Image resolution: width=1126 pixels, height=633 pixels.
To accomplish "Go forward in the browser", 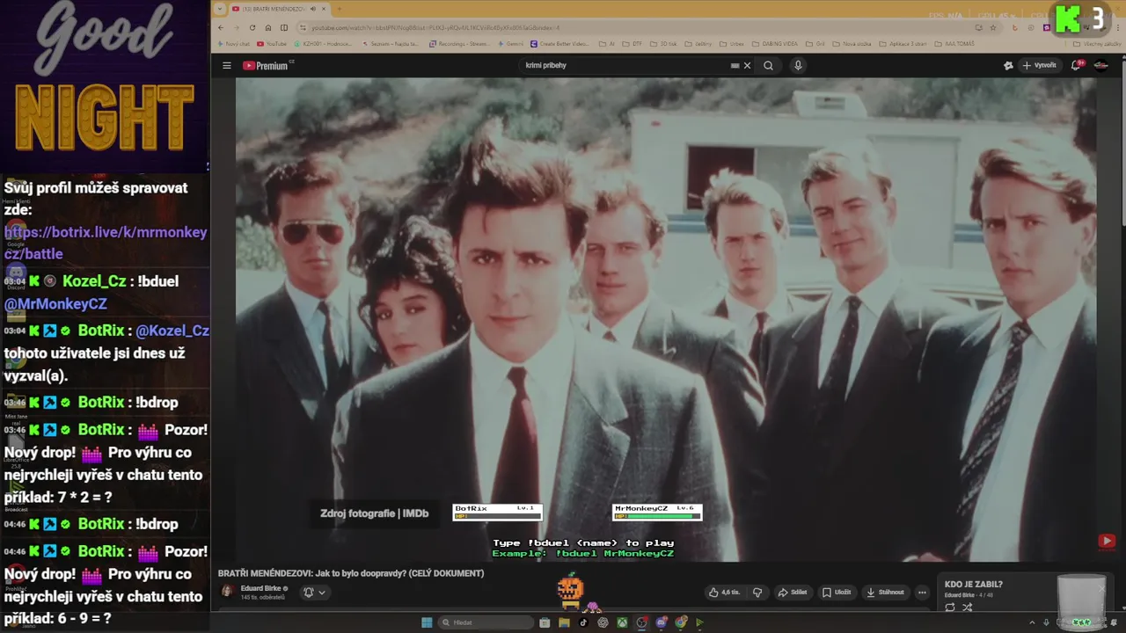I will click(x=237, y=27).
